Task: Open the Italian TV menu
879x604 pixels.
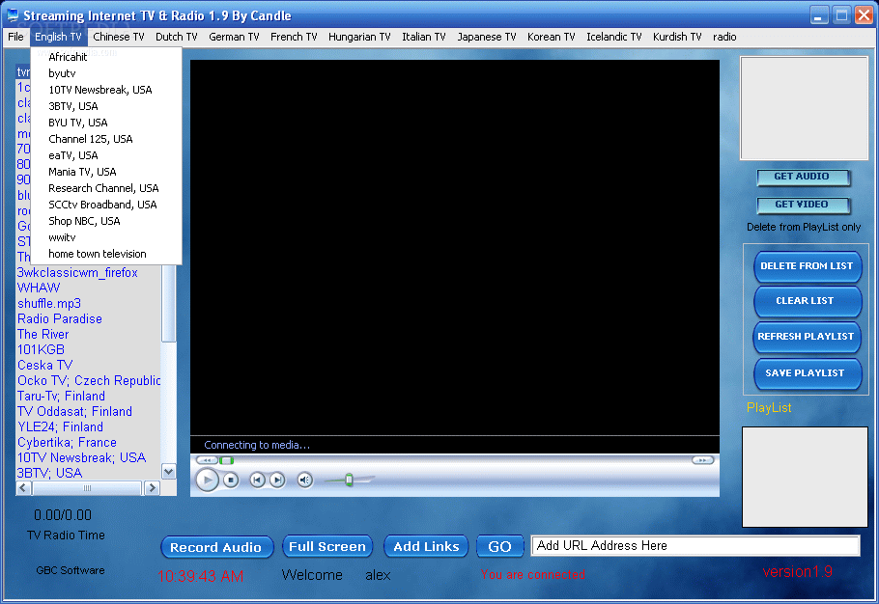Action: click(424, 37)
